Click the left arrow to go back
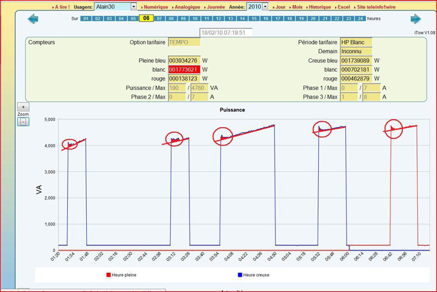 point(33,19)
